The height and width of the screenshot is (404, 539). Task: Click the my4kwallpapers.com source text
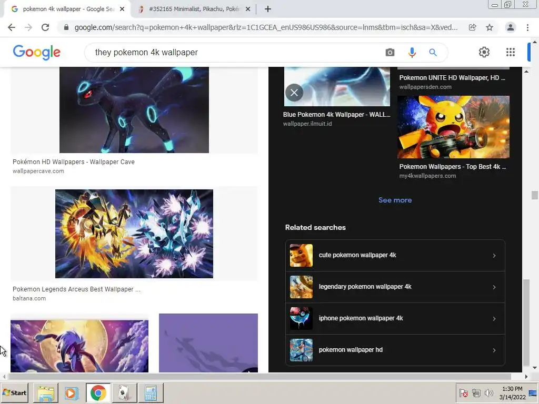coord(427,176)
